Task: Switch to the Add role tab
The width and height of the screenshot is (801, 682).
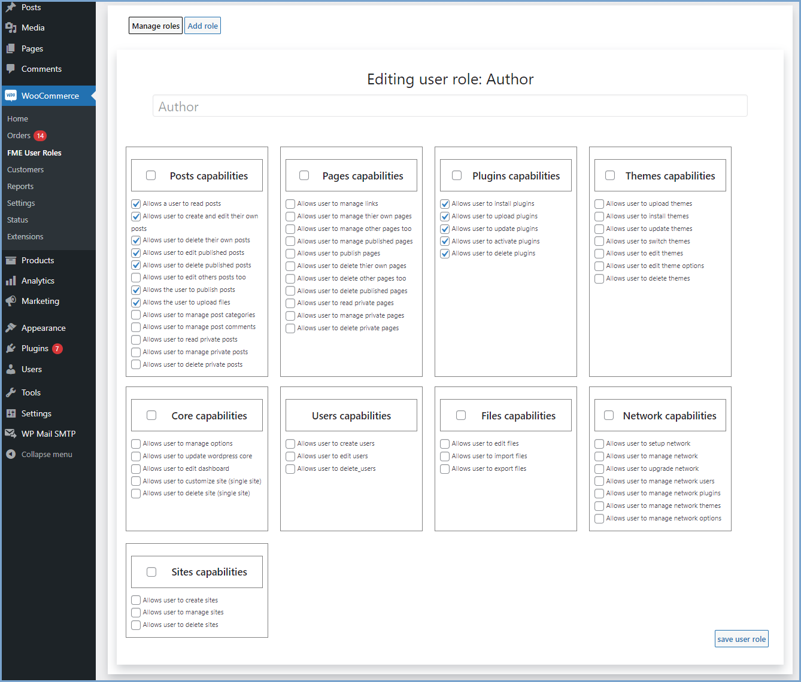Action: [202, 26]
